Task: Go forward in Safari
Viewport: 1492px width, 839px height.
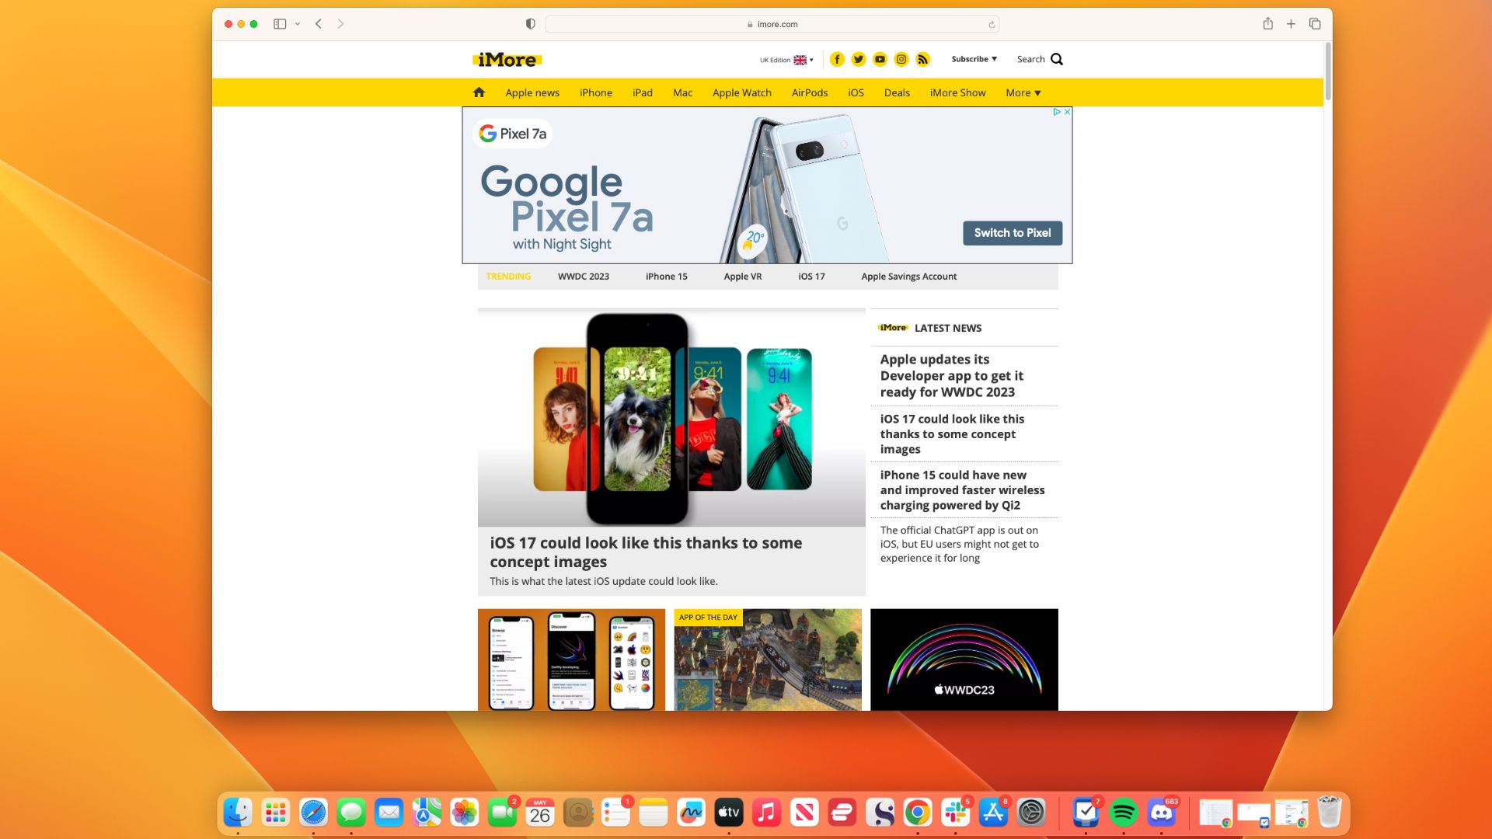Action: pyautogui.click(x=340, y=24)
